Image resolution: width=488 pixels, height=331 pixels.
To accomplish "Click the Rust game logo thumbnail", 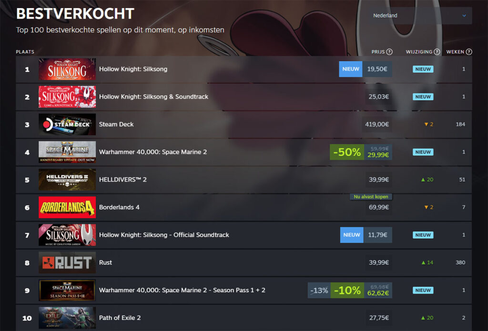I will (x=67, y=262).
